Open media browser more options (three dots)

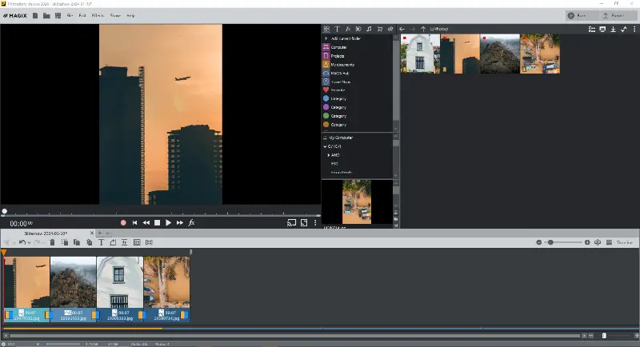pos(634,29)
